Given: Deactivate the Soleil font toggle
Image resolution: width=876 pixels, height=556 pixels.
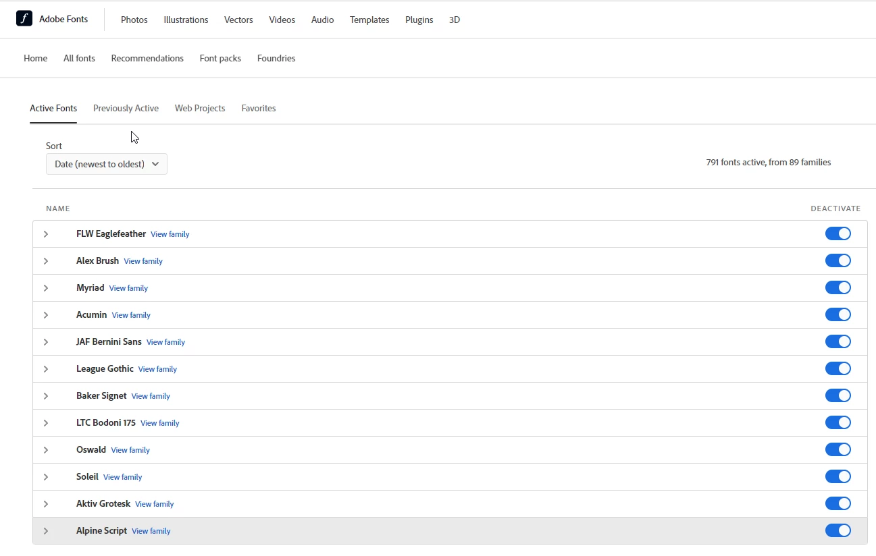Looking at the screenshot, I should [838, 476].
